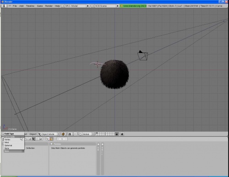This screenshot has height=177, width=229.
Task: Select the Physics buttons sub-context icon
Action: [51, 139]
